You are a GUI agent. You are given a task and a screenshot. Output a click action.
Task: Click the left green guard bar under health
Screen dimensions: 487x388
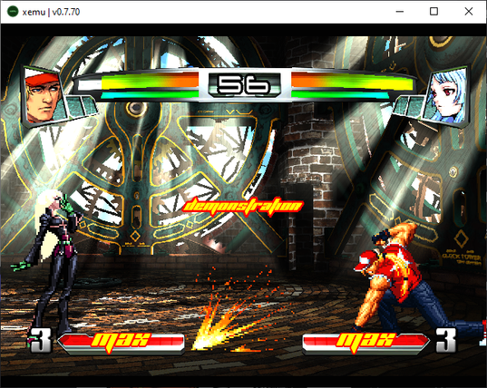point(150,94)
